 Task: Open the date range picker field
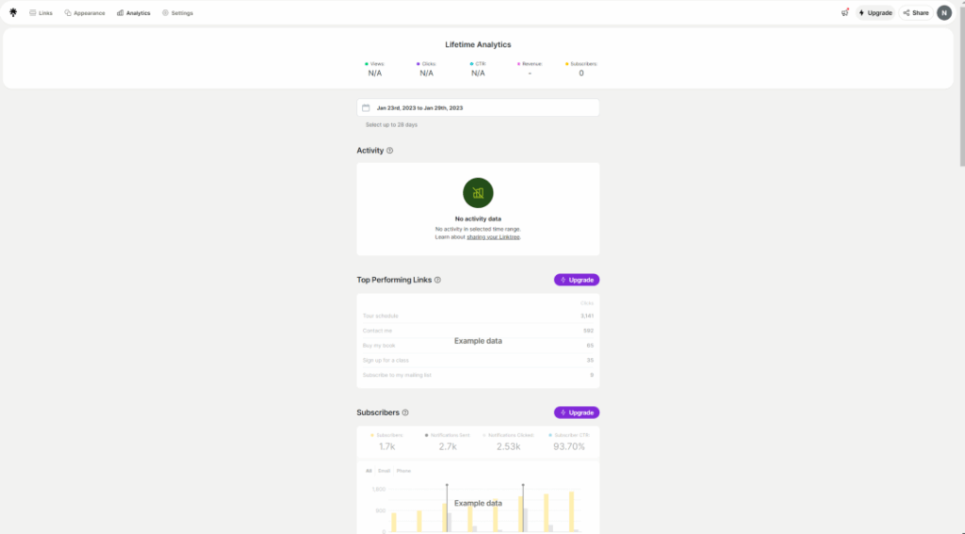pyautogui.click(x=478, y=107)
